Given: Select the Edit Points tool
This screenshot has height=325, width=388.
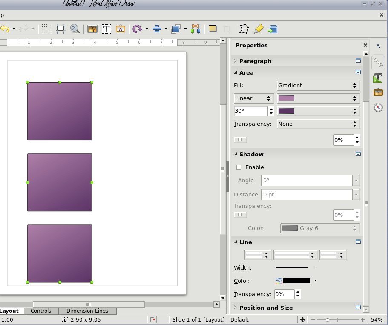Looking at the screenshot, I should [244, 29].
